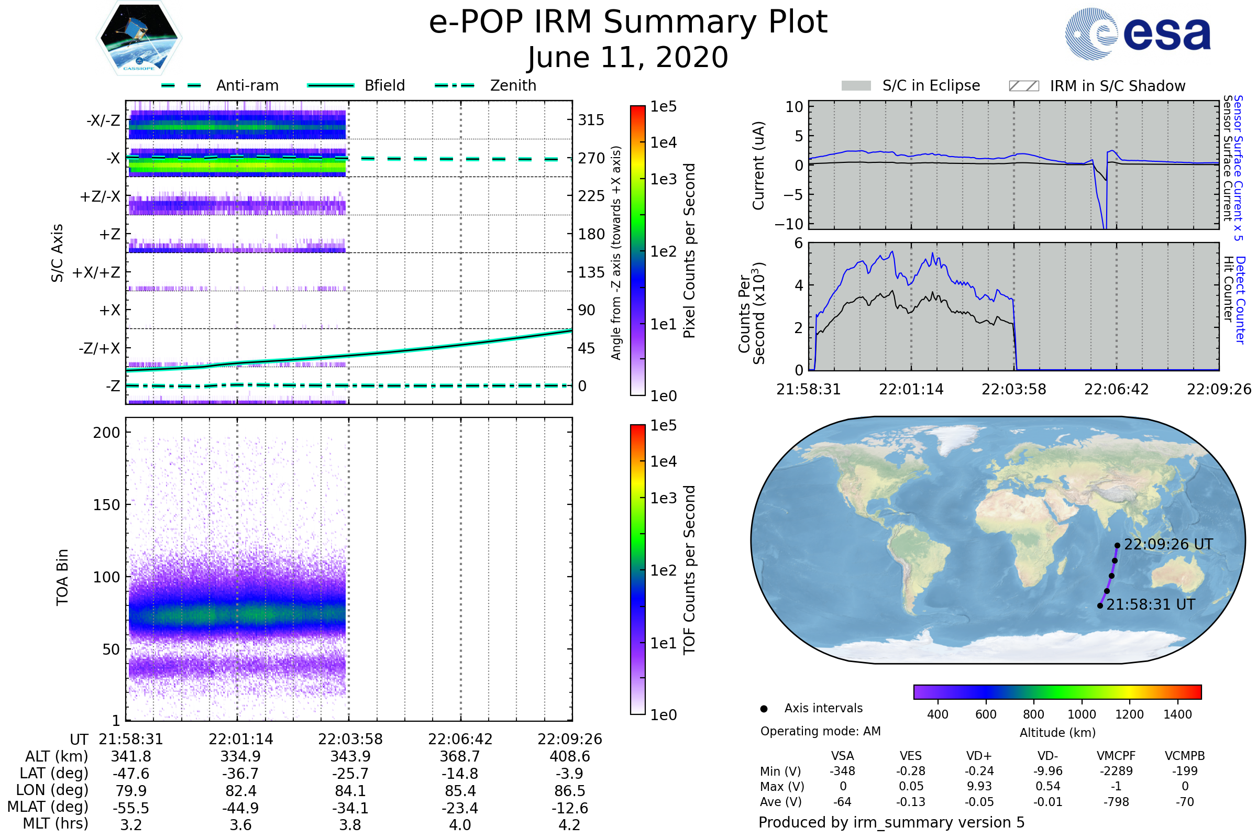Click the 22:09:26 UT track endpoint on map
Image resolution: width=1257 pixels, height=838 pixels.
click(x=1117, y=546)
